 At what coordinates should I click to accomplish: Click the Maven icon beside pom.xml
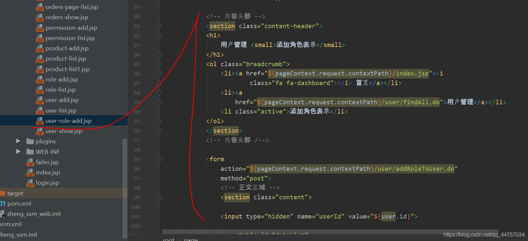(x=3, y=204)
